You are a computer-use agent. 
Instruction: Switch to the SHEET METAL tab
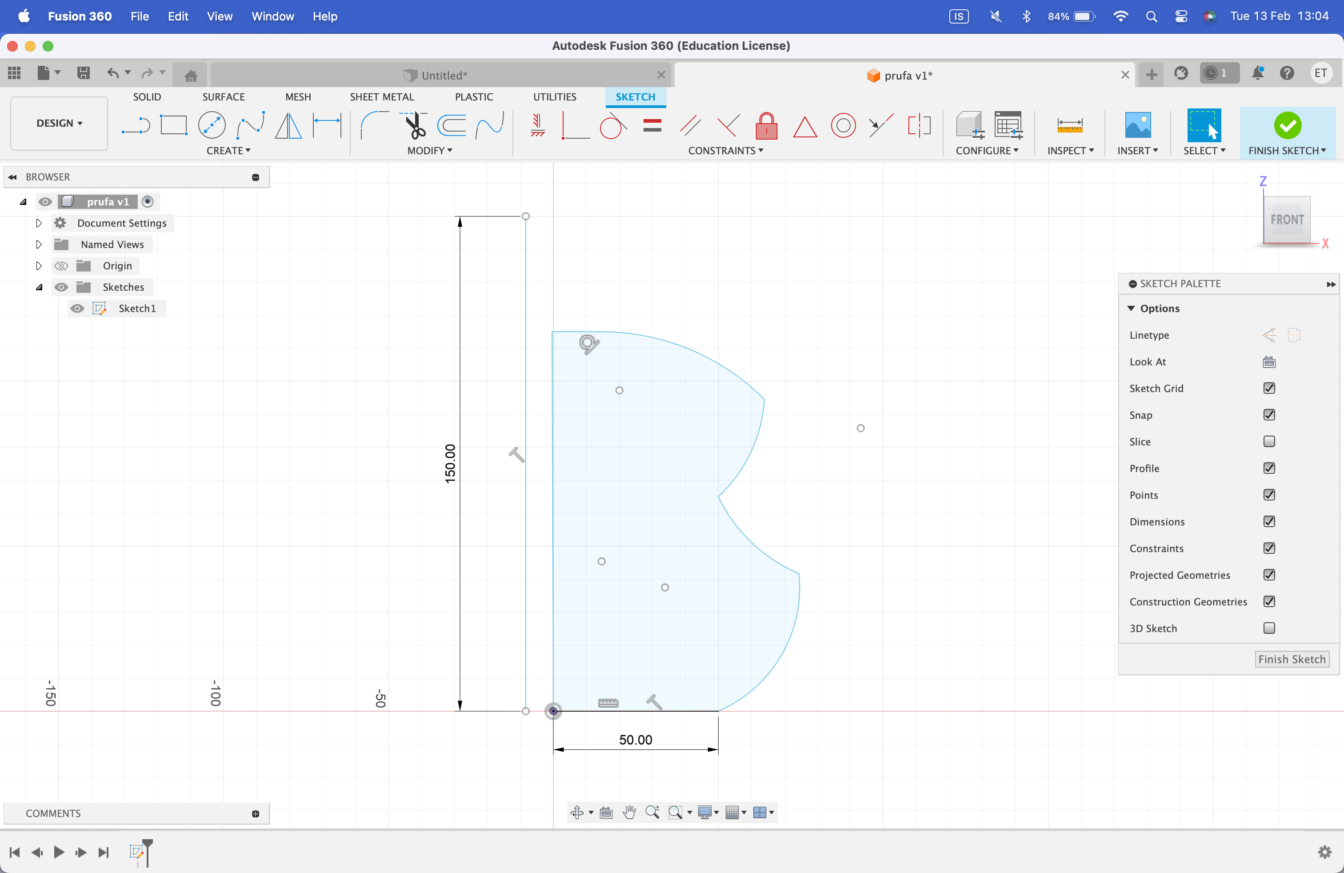coord(382,97)
